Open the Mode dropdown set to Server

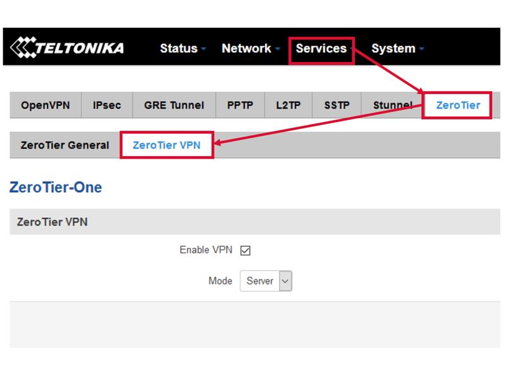coord(266,280)
